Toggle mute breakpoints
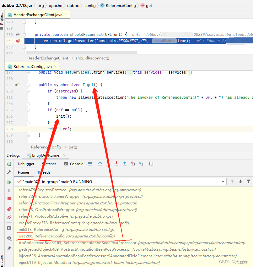 9,217
